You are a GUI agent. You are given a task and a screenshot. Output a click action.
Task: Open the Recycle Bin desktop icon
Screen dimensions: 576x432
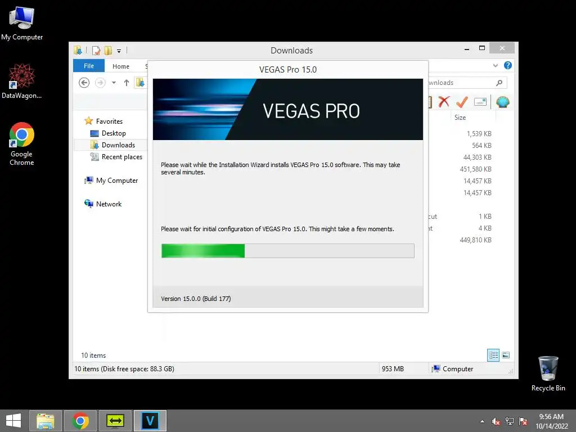[548, 373]
